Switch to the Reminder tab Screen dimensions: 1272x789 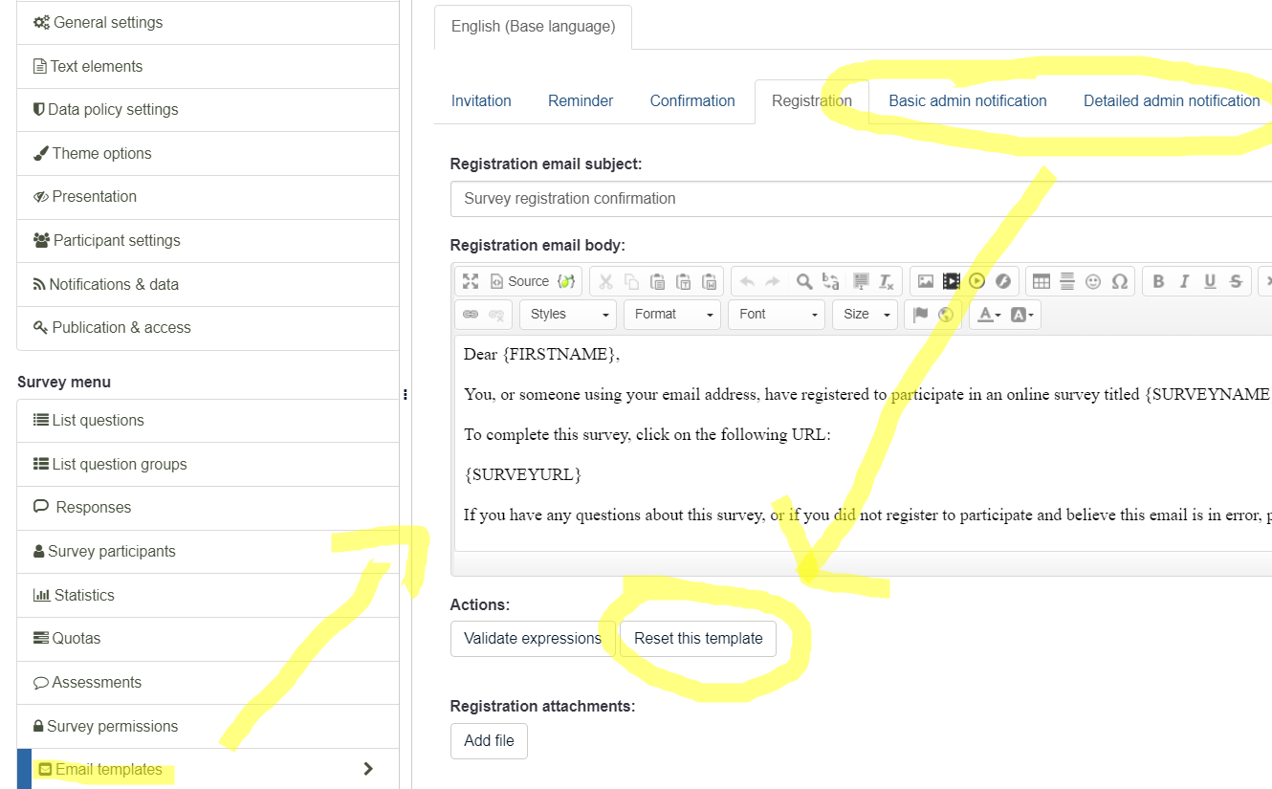pyautogui.click(x=581, y=100)
